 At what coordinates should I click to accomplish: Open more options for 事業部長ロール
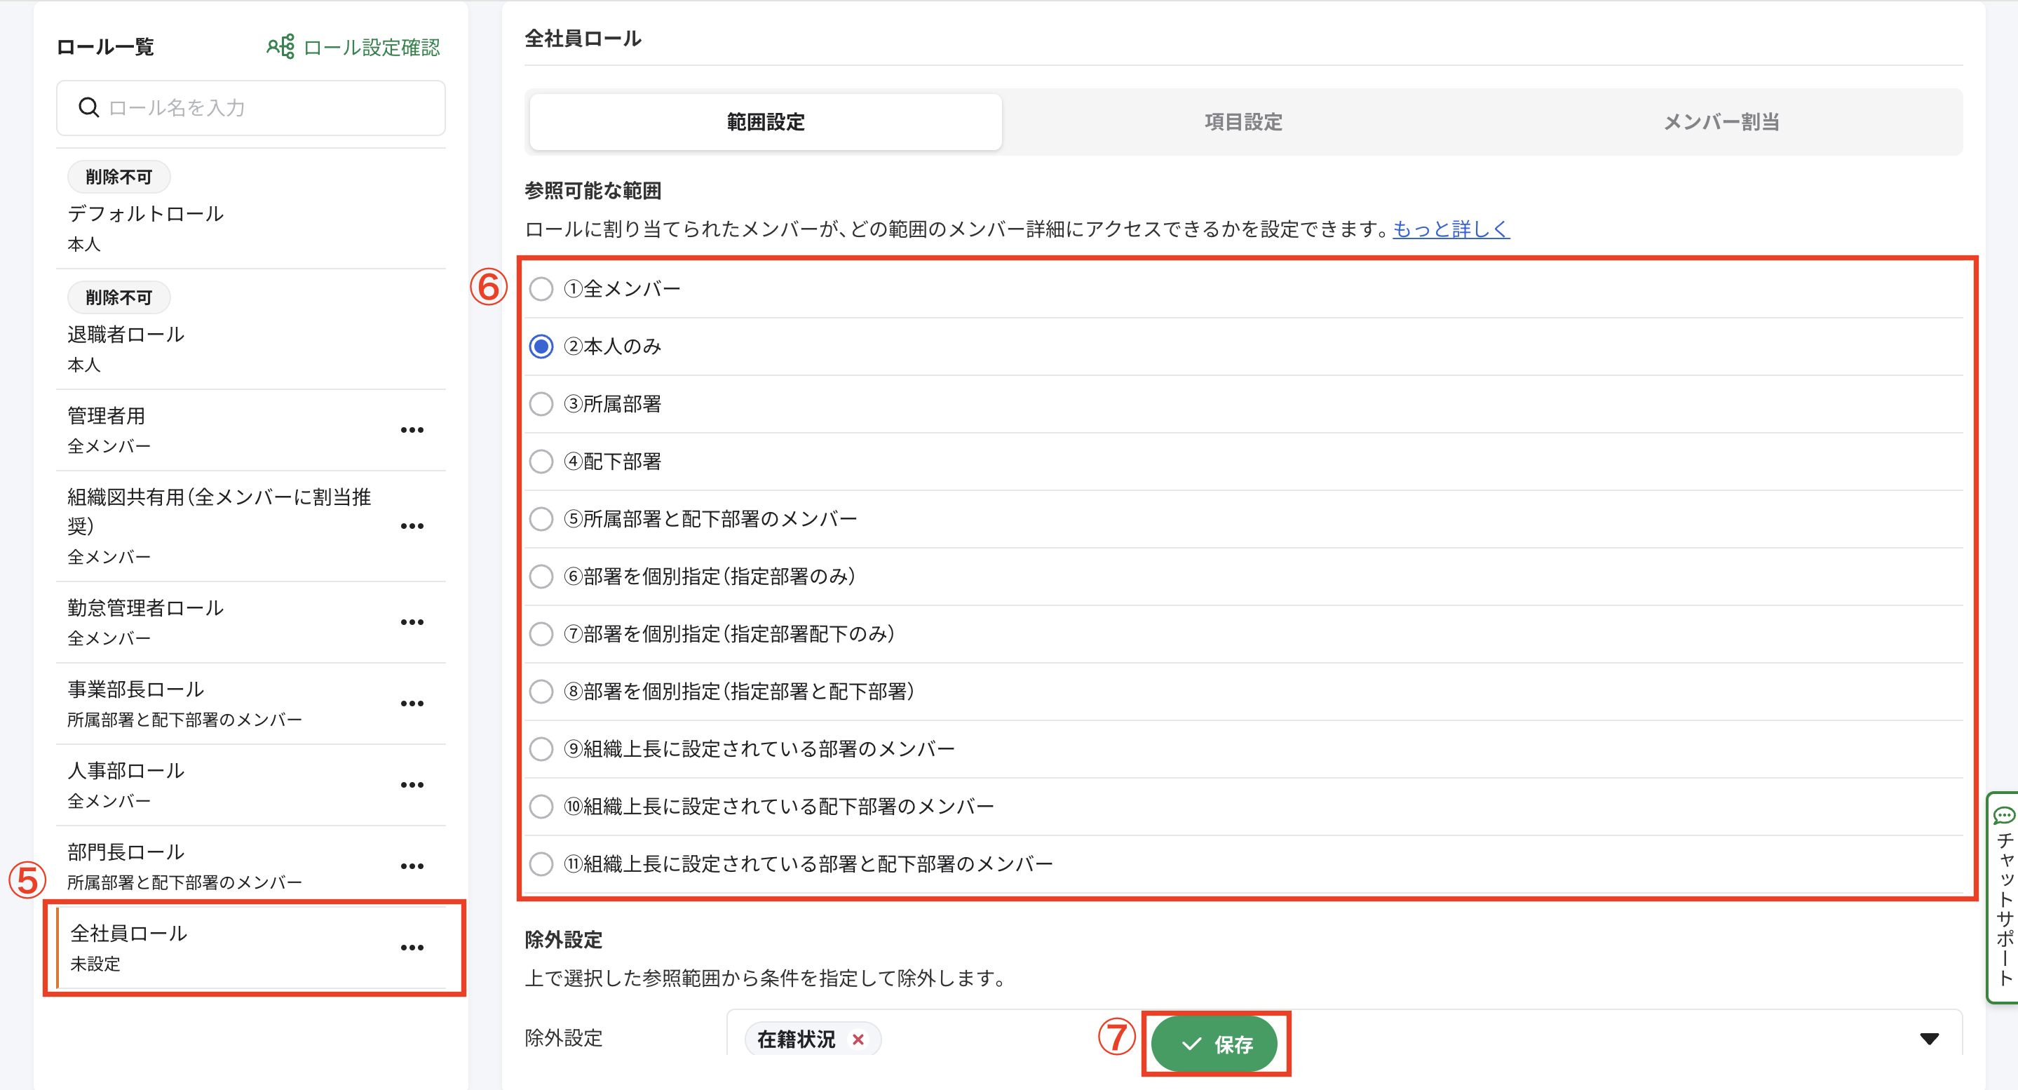point(412,704)
